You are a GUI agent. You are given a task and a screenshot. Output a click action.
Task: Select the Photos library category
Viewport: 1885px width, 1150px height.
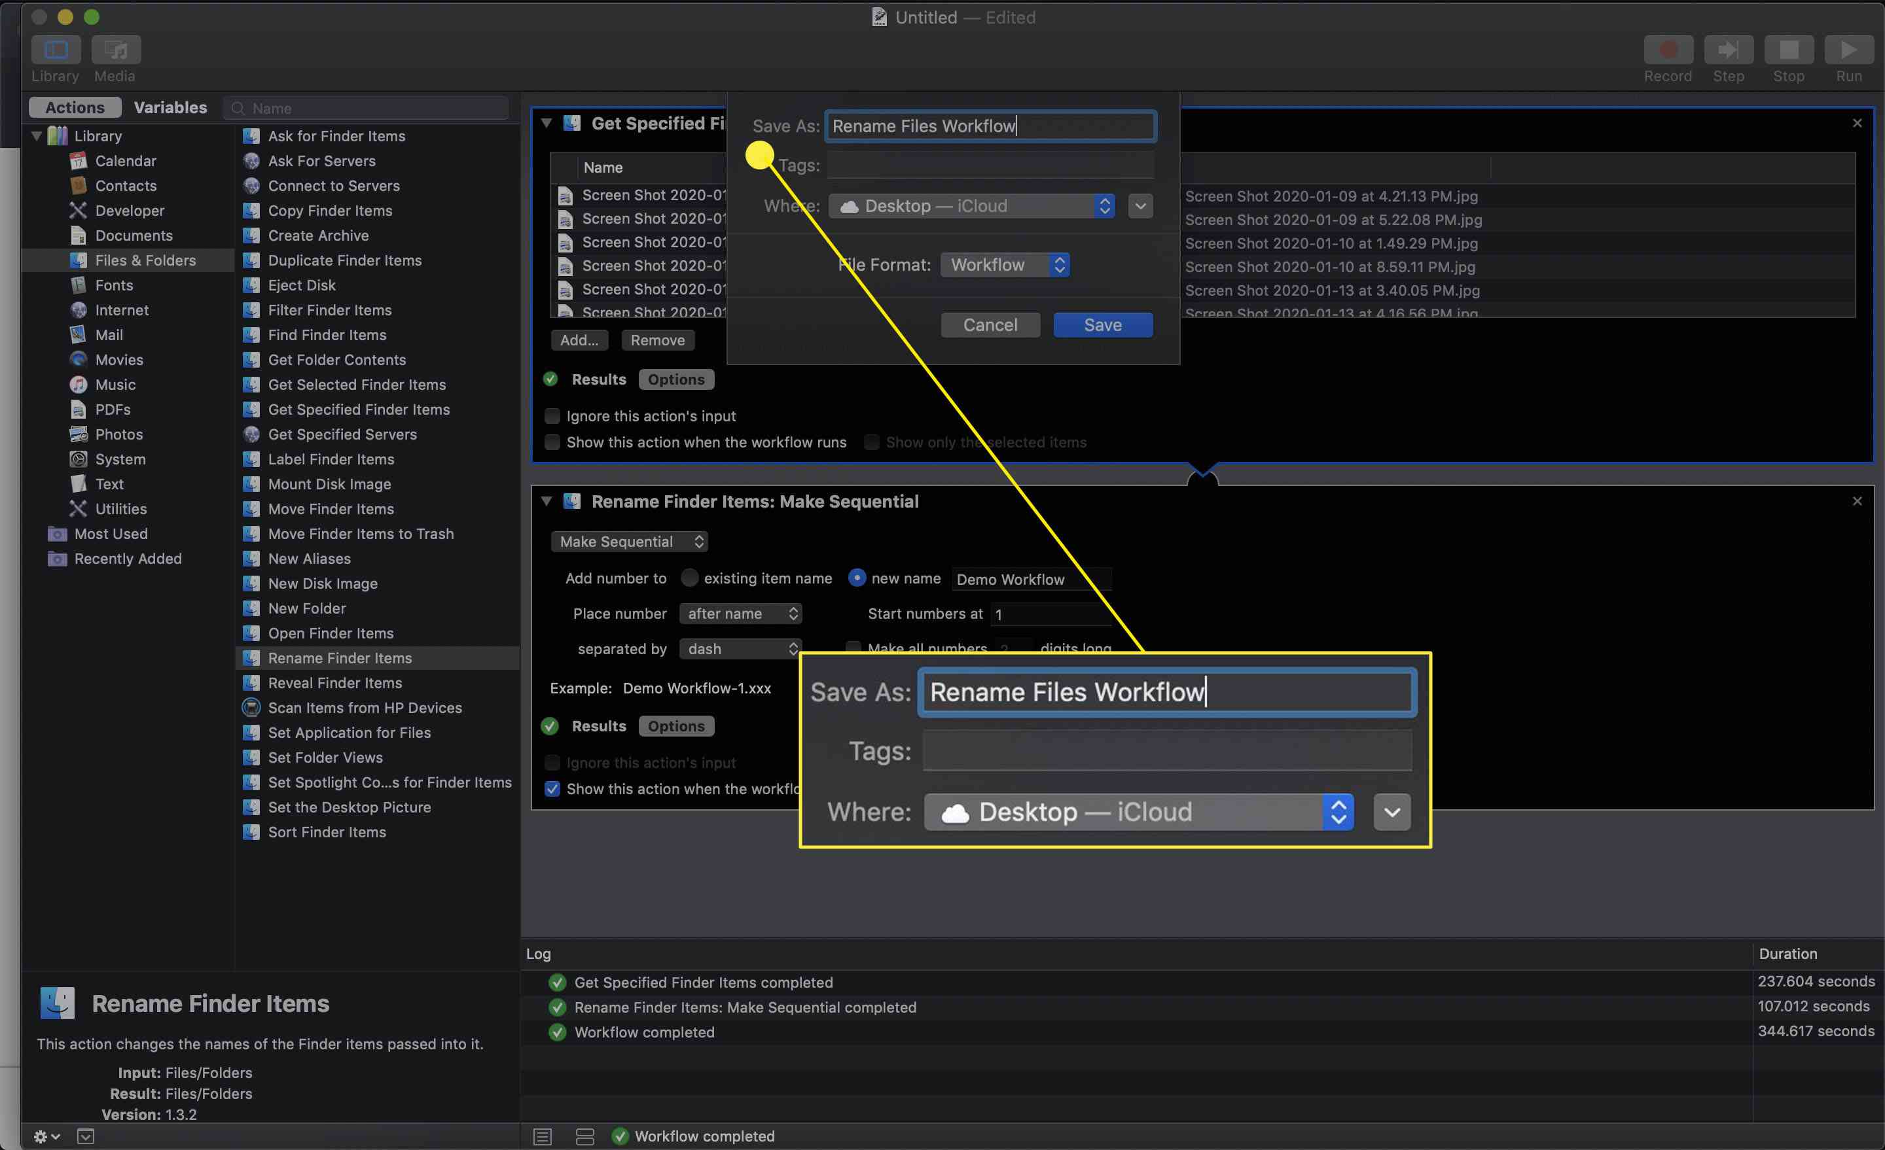pyautogui.click(x=118, y=434)
